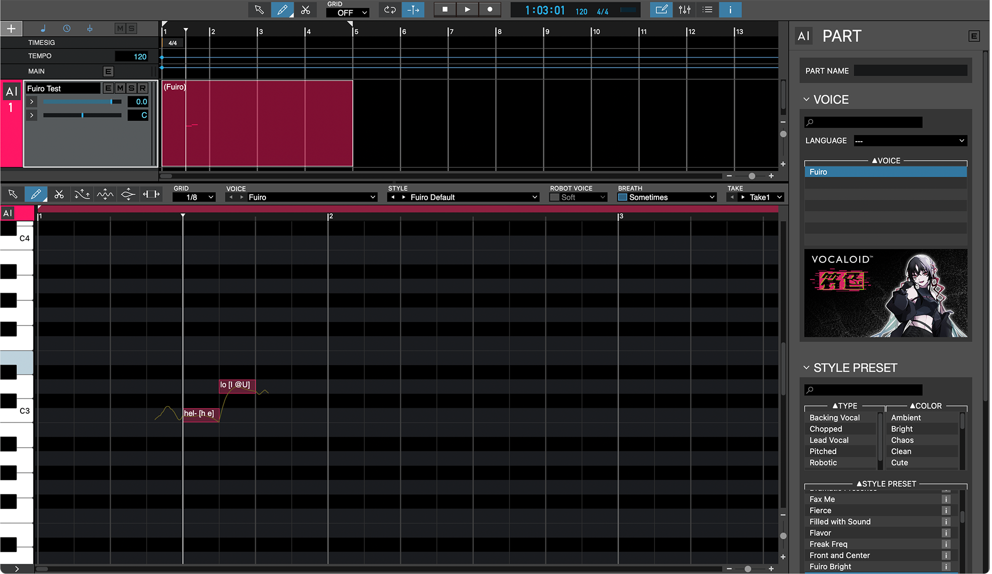Select the vibrato waveform tool
This screenshot has height=574, width=992.
click(105, 194)
